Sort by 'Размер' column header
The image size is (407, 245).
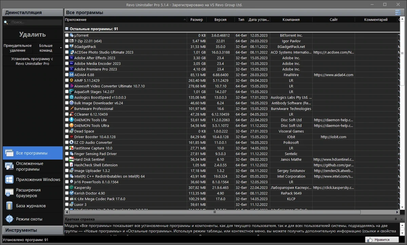tap(197, 20)
